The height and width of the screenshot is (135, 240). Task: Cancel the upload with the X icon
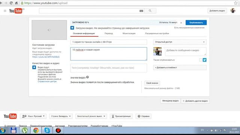coord(181,22)
